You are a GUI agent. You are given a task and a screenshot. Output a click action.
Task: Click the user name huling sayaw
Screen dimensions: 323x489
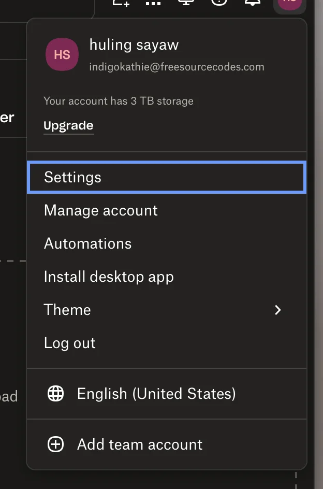click(134, 45)
